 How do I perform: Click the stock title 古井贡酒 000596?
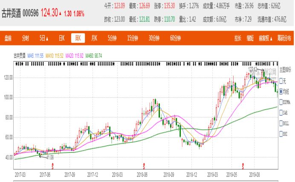pos(20,14)
